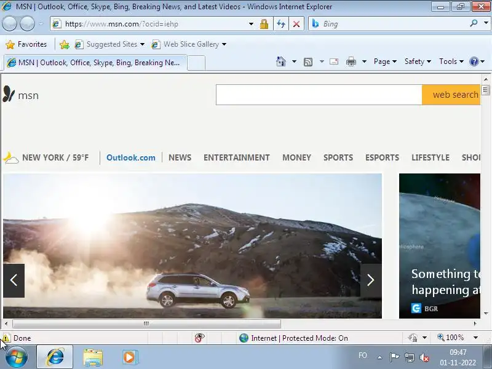Click the security lock icon
Viewport: 492px width, 369px height.
pos(264,24)
